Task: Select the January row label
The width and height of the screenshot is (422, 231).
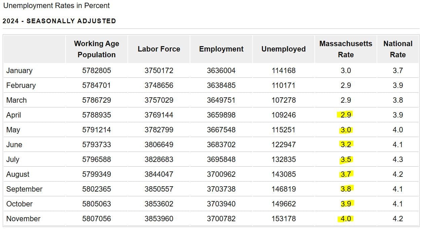Action: tap(20, 71)
